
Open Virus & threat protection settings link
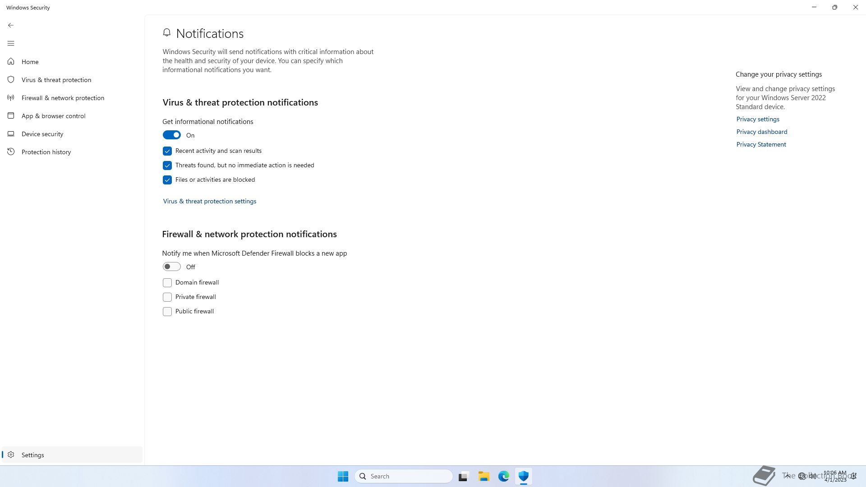click(210, 201)
